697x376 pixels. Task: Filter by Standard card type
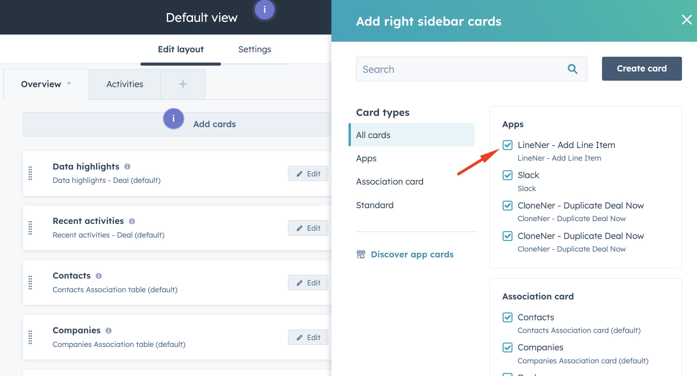[375, 205]
